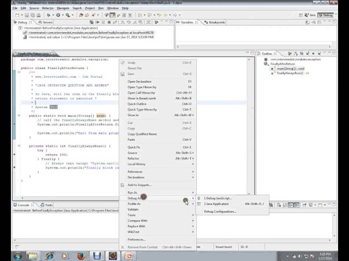Click the Open Type toolbar icon
The image size is (349, 261).
pyautogui.click(x=81, y=15)
